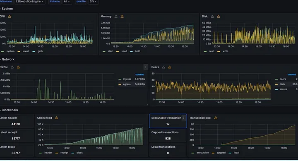Click the Traffic panel orange warning icon

18,67
